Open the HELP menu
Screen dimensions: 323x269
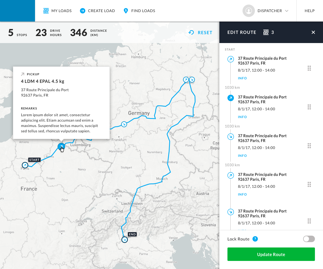coord(310,11)
